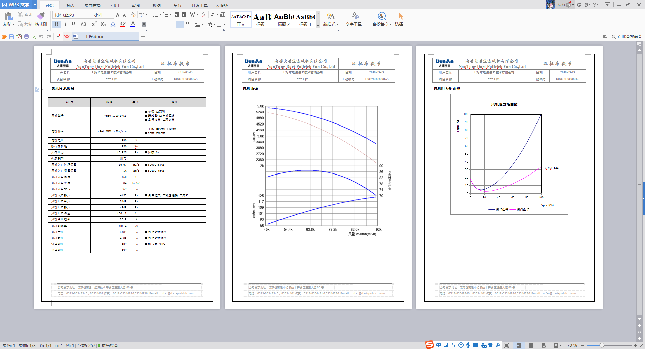The image size is (645, 349).
Task: Click the insert table grid icon
Action: (223, 15)
